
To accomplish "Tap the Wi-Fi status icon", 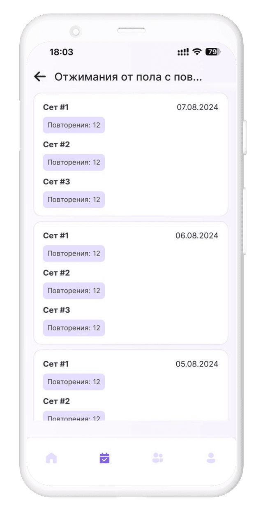I will coord(197,52).
